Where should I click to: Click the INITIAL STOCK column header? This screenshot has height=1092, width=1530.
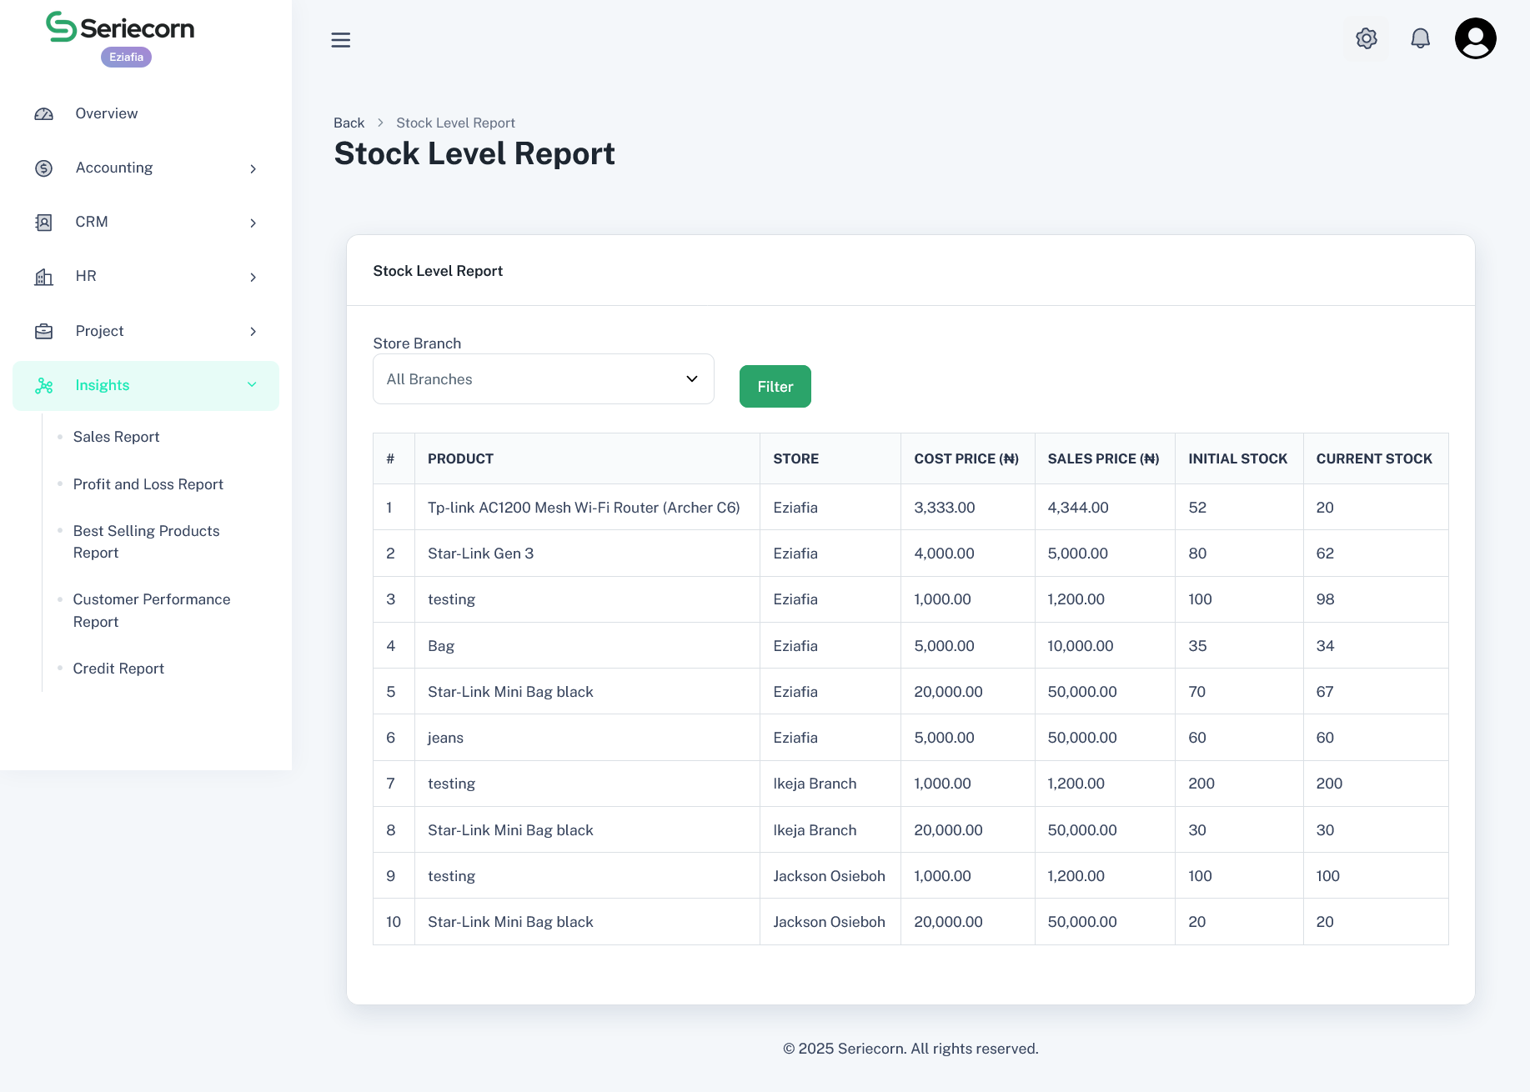coord(1237,458)
